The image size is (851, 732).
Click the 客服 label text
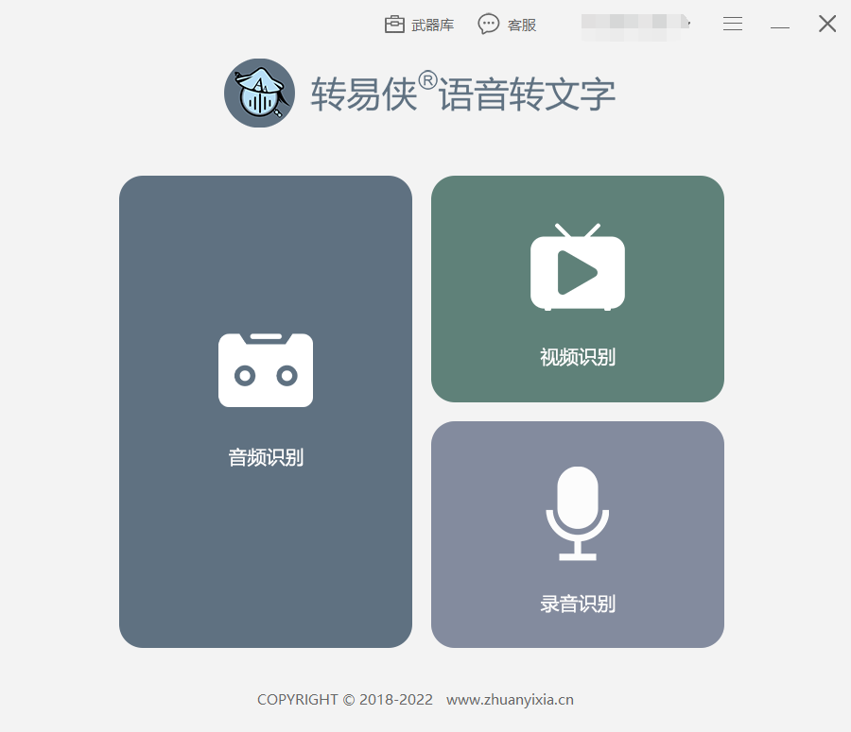[522, 25]
